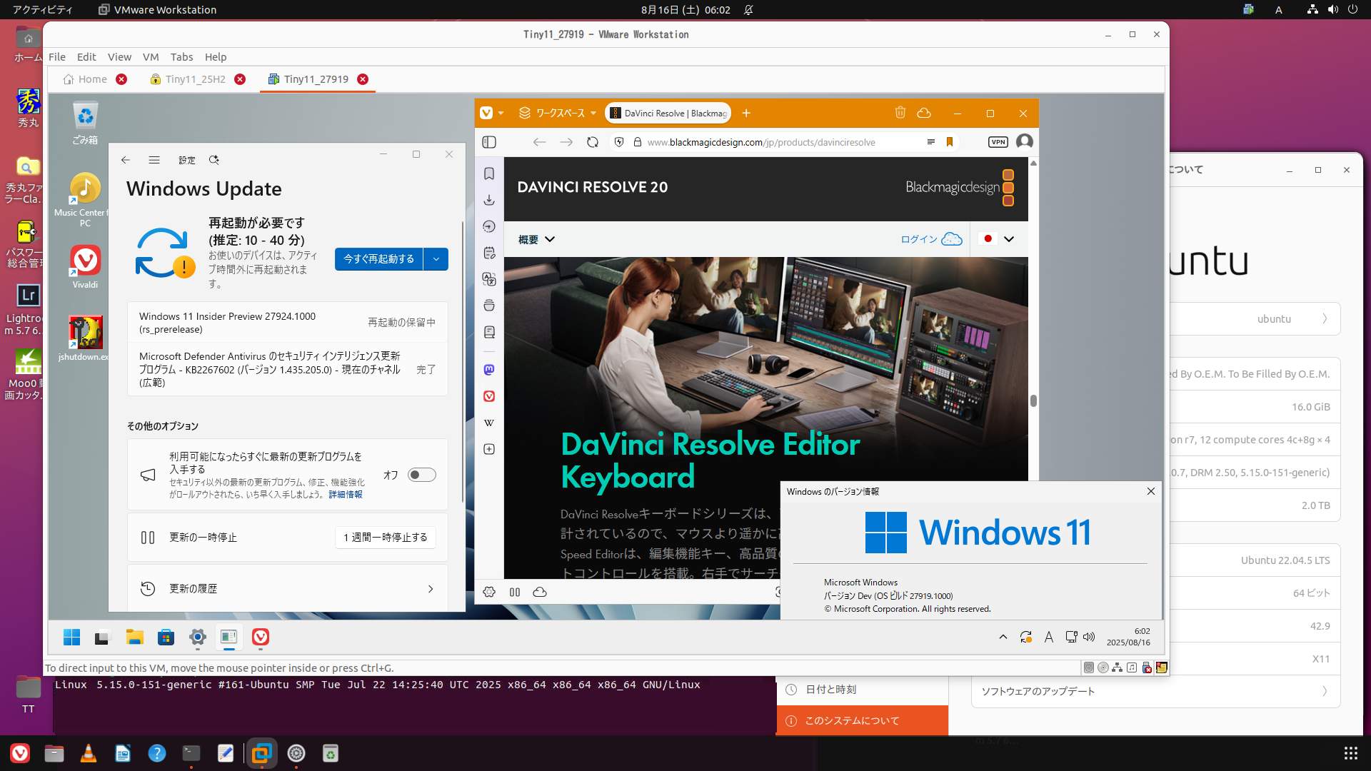
Task: Click the Settings search icon
Action: pyautogui.click(x=214, y=160)
